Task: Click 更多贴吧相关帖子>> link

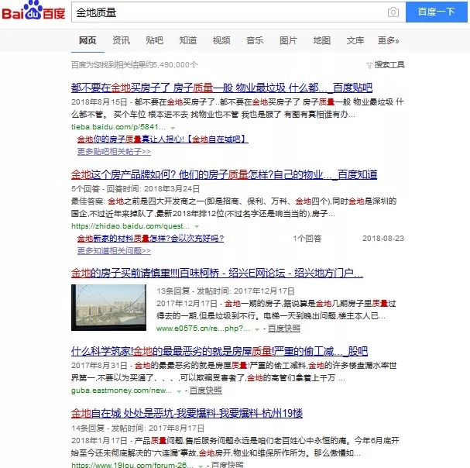Action: (114, 152)
